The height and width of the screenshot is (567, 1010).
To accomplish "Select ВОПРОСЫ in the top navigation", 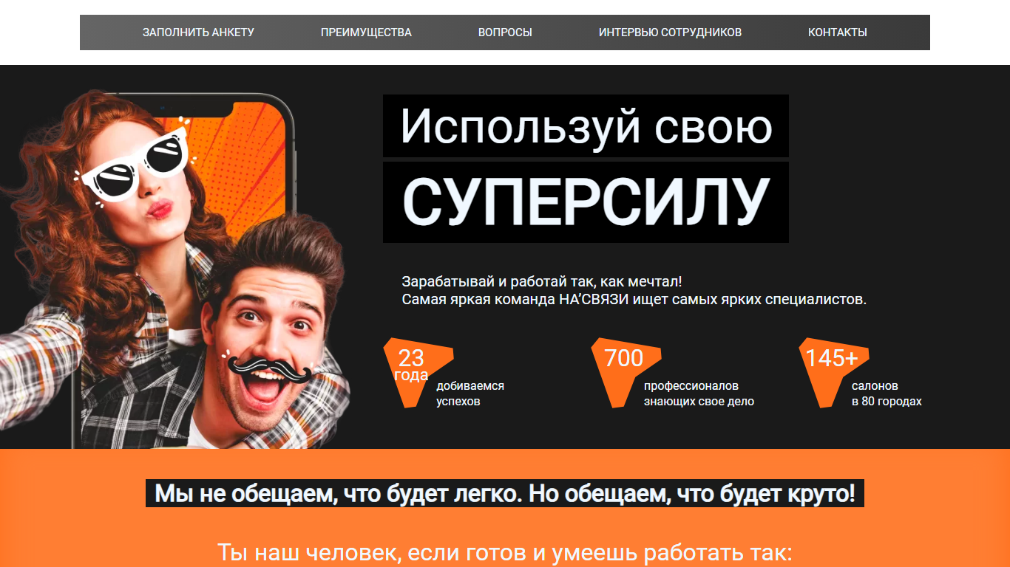I will point(505,32).
